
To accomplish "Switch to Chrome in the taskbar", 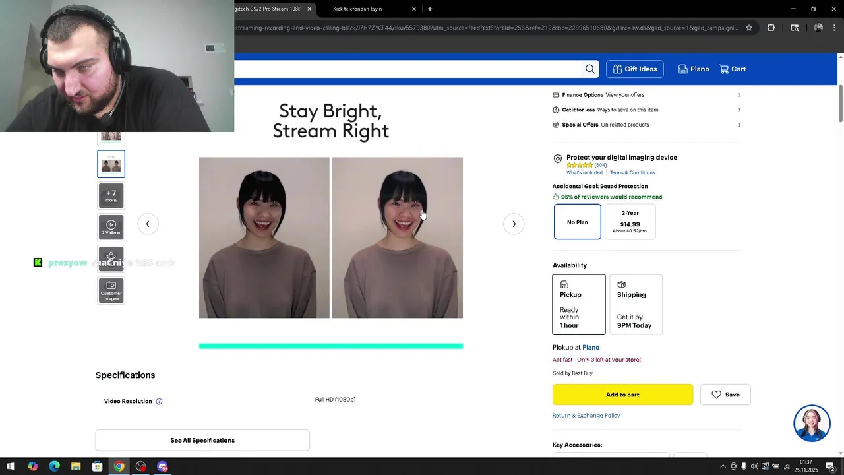I will point(119,466).
